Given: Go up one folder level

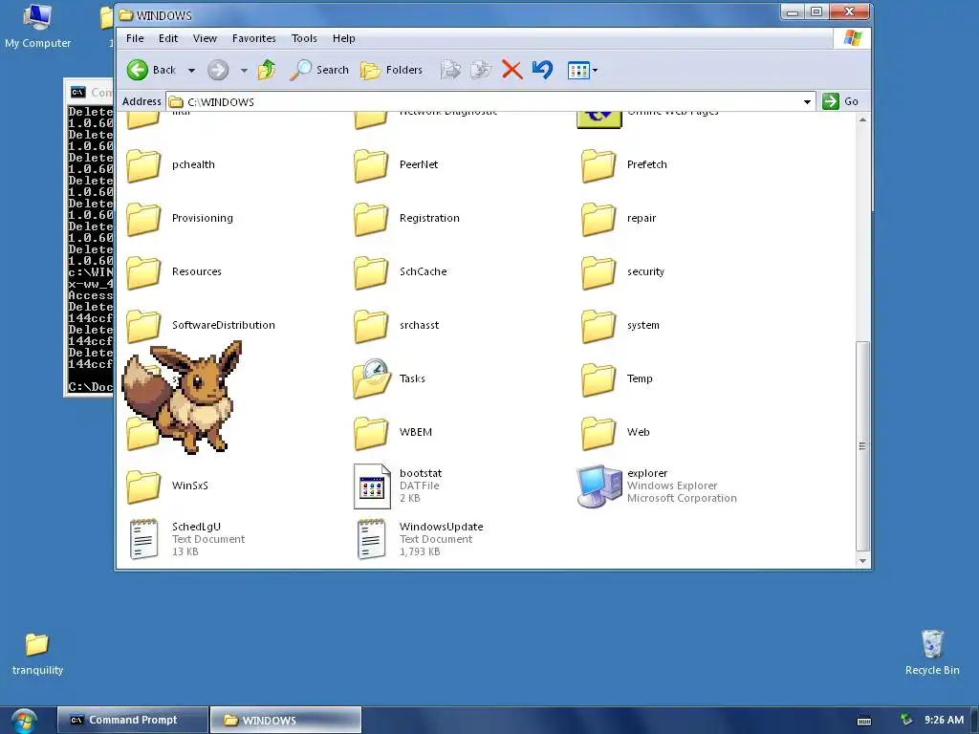Looking at the screenshot, I should pos(267,70).
